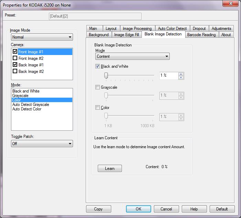The height and width of the screenshot is (218, 241).
Task: Click the Grayscale percentage field
Action: tap(169, 96)
